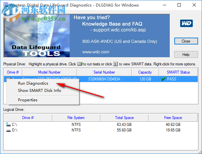This screenshot has height=154, width=202.
Task: Click the D:\ drive icon
Action: pos(8,130)
